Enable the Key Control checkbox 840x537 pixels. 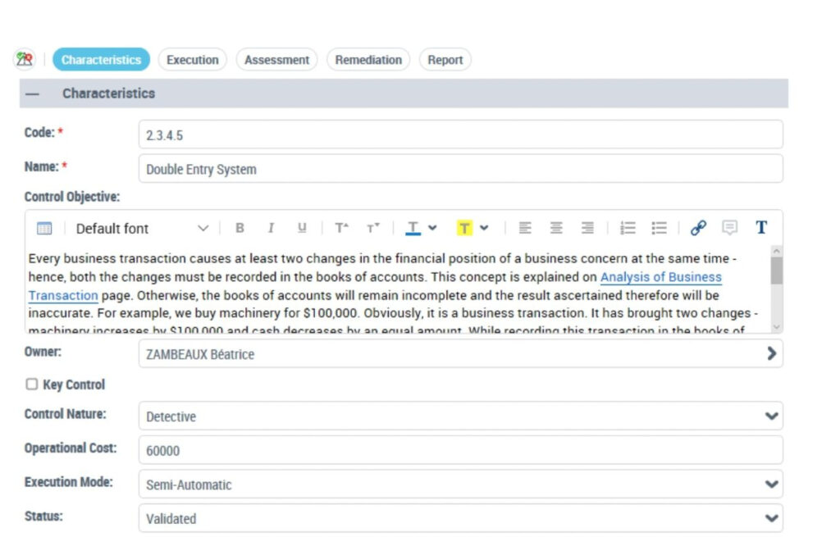click(32, 385)
